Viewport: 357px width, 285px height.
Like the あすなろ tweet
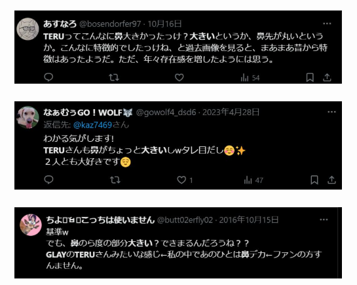click(x=179, y=78)
